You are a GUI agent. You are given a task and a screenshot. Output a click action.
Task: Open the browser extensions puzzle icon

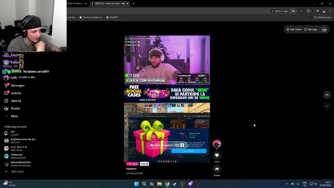[308, 11]
